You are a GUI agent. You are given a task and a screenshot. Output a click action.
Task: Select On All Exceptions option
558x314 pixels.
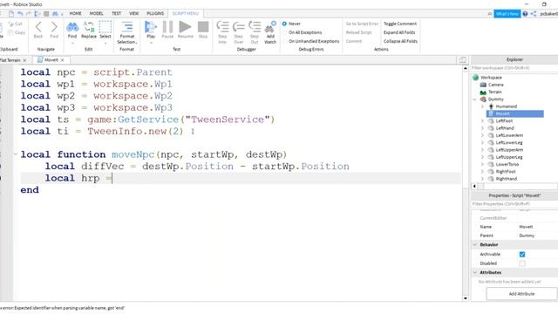(x=284, y=32)
